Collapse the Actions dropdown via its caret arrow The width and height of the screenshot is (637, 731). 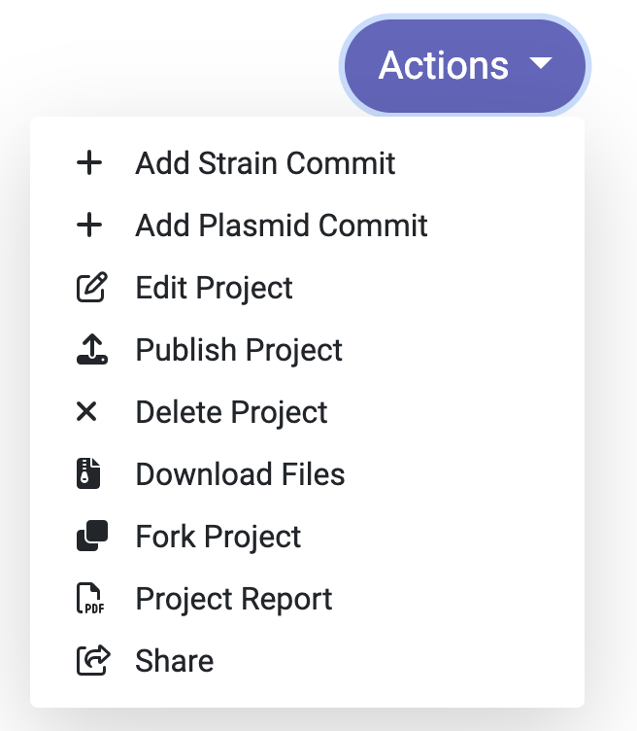point(541,62)
